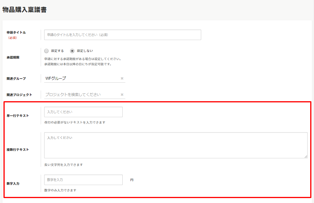This screenshot has height=203, width=314.
Task: Select the 設定しない radio button
Action: (x=72, y=51)
